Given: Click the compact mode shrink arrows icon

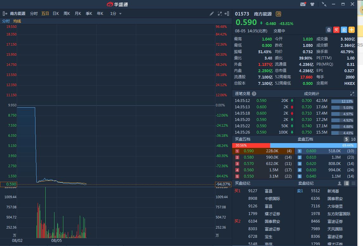Looking at the screenshot, I should pyautogui.click(x=324, y=4).
